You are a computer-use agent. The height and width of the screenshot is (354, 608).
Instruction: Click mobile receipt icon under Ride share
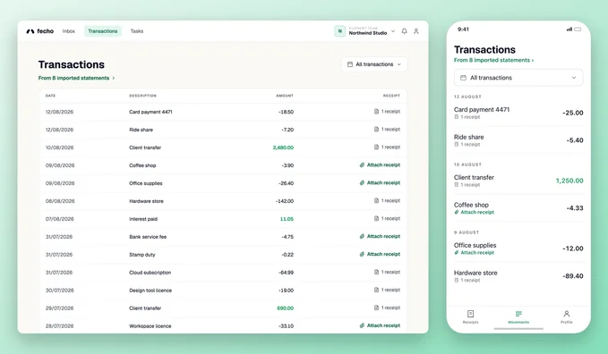pos(457,145)
